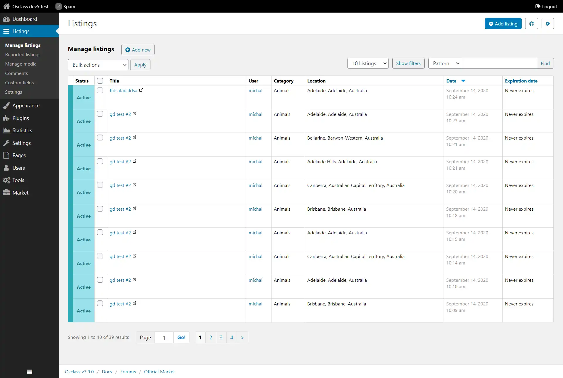Click the Statistics icon in sidebar
This screenshot has height=378, width=563.
tap(6, 130)
